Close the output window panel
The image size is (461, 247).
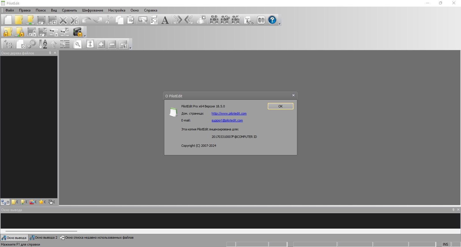point(458,210)
